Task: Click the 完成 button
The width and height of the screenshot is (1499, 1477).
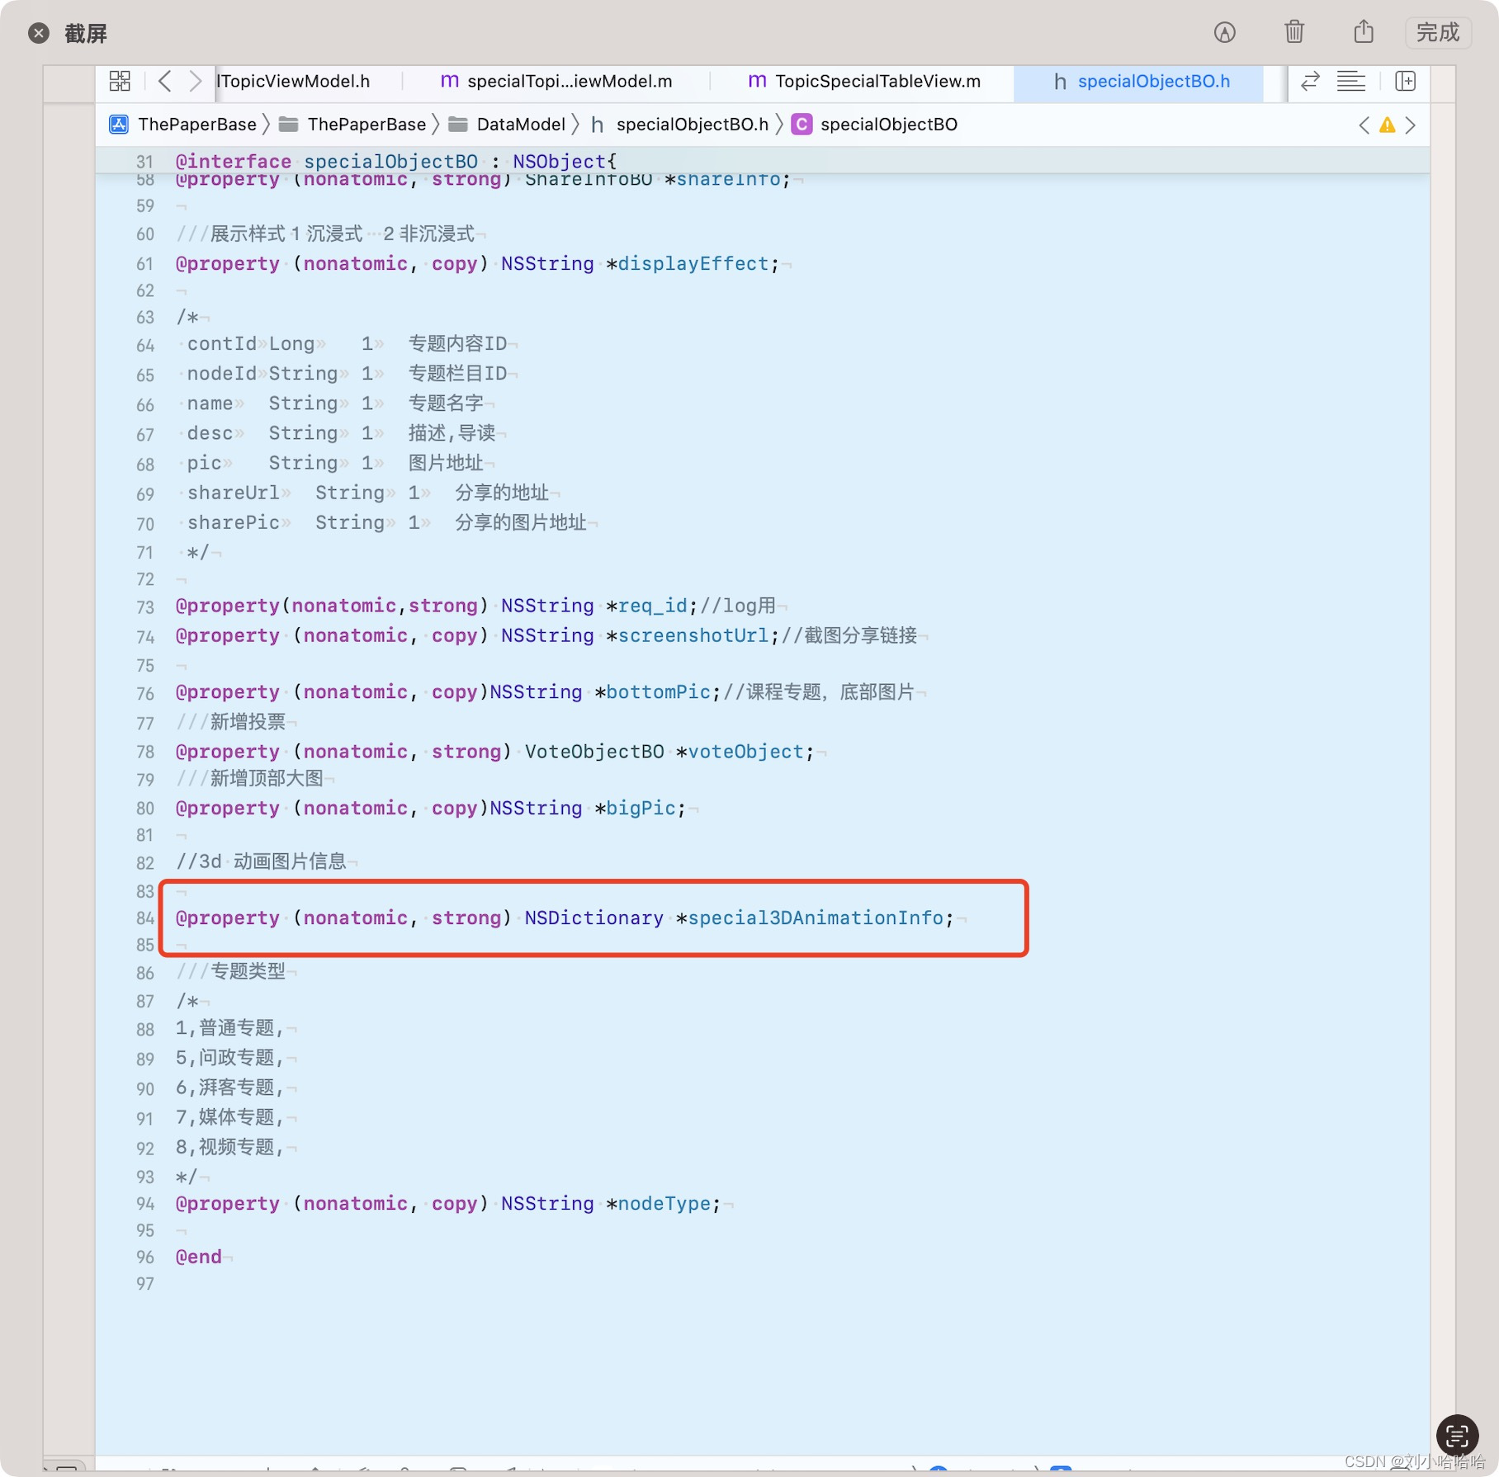Action: point(1437,32)
